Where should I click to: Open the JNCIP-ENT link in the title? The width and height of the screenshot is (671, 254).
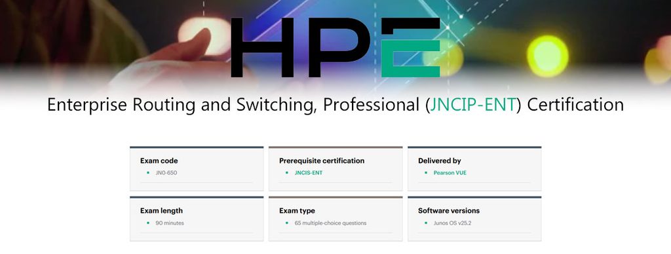(473, 105)
